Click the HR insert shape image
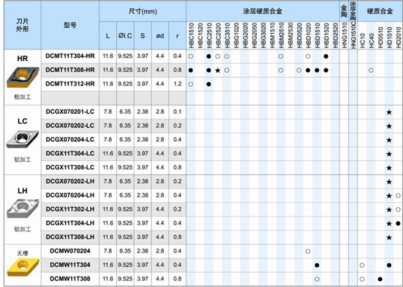This screenshot has width=403, height=287. [x=22, y=79]
